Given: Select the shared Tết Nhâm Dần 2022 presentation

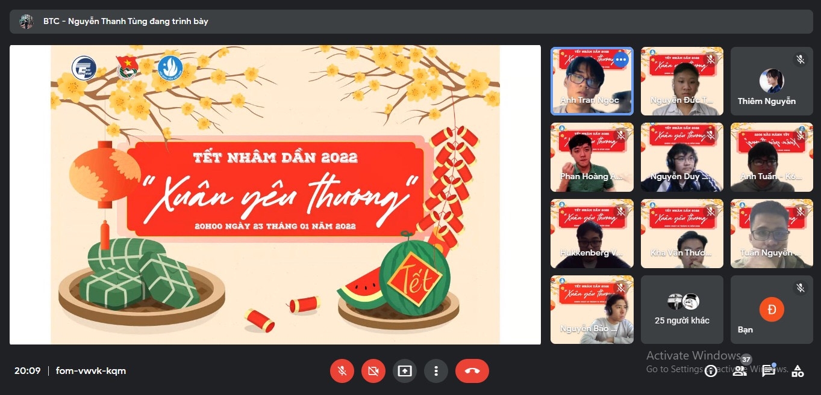Looking at the screenshot, I should 275,194.
